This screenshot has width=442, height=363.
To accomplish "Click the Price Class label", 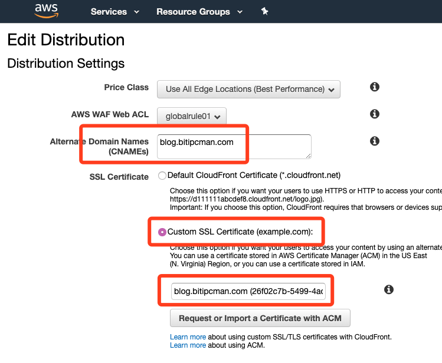I will click(126, 88).
